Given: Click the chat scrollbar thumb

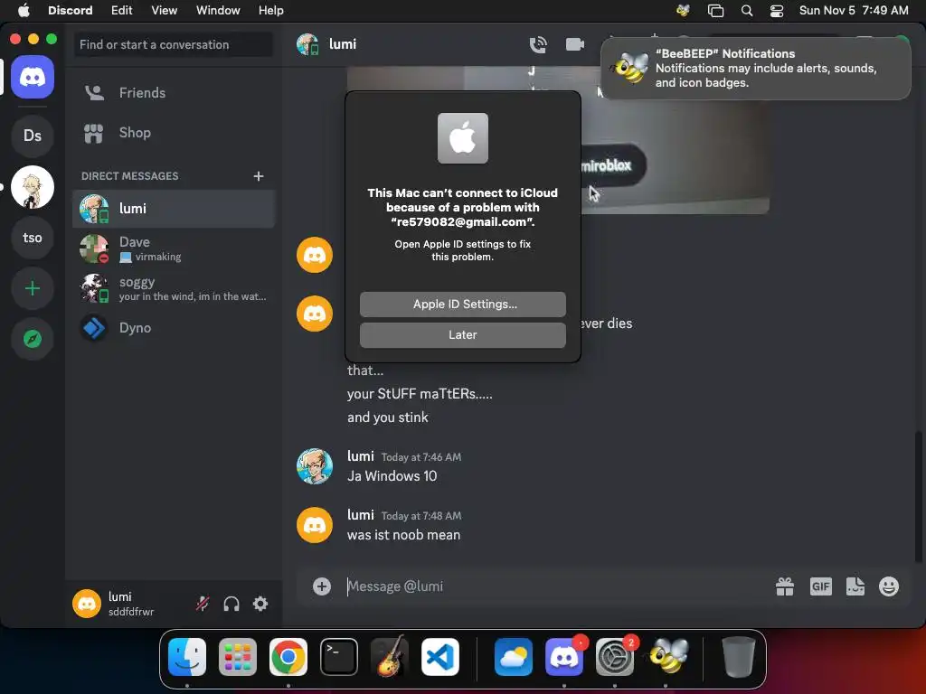Looking at the screenshot, I should [x=919, y=497].
